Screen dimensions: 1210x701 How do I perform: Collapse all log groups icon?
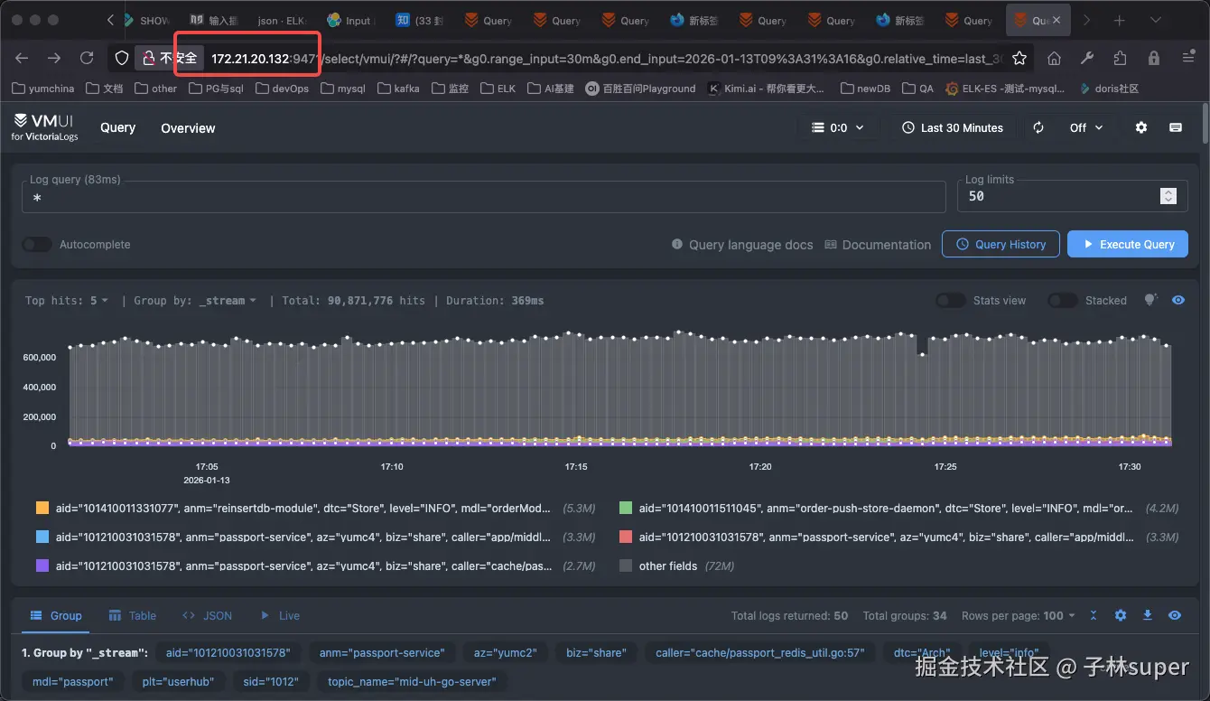point(1094,615)
